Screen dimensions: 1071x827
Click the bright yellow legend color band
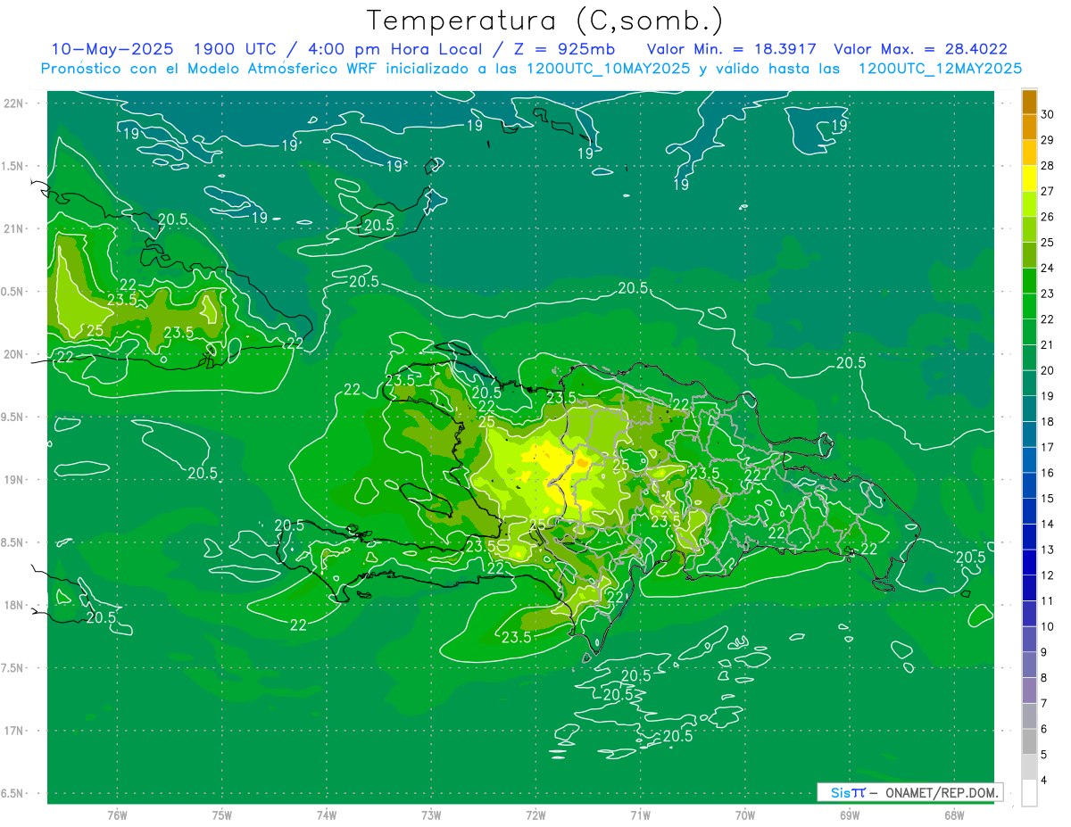1029,178
